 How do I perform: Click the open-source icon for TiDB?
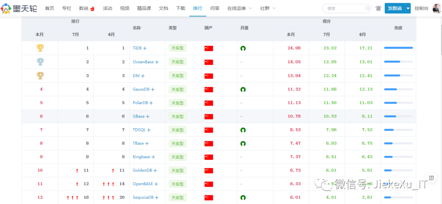click(243, 48)
